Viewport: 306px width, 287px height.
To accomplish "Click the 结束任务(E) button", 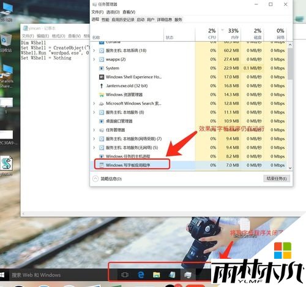I will 277,178.
